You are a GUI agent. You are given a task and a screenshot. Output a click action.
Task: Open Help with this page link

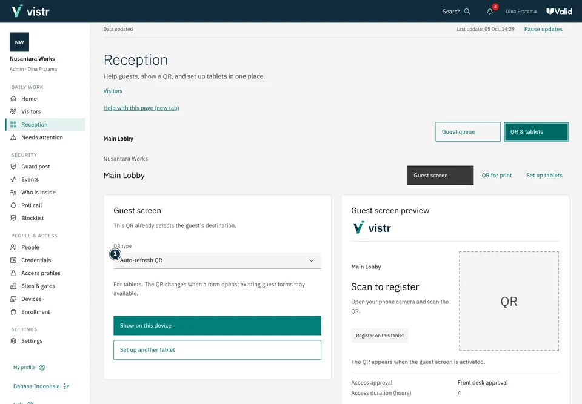click(141, 108)
